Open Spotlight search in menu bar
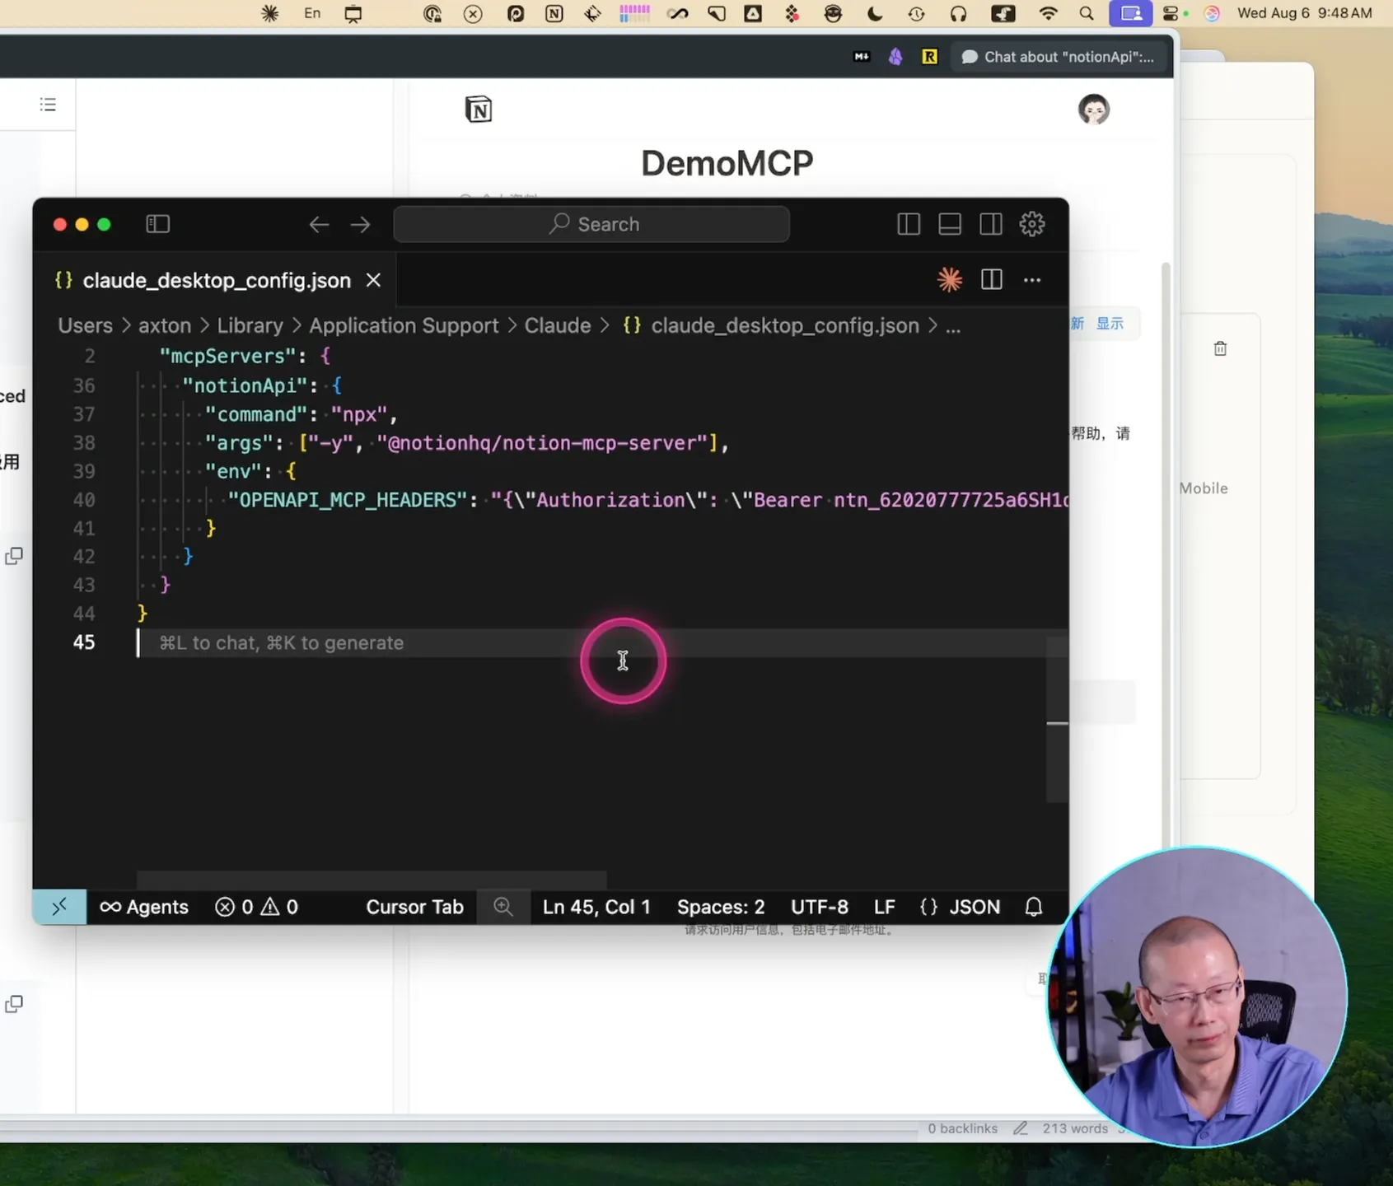The width and height of the screenshot is (1393, 1186). [1087, 13]
